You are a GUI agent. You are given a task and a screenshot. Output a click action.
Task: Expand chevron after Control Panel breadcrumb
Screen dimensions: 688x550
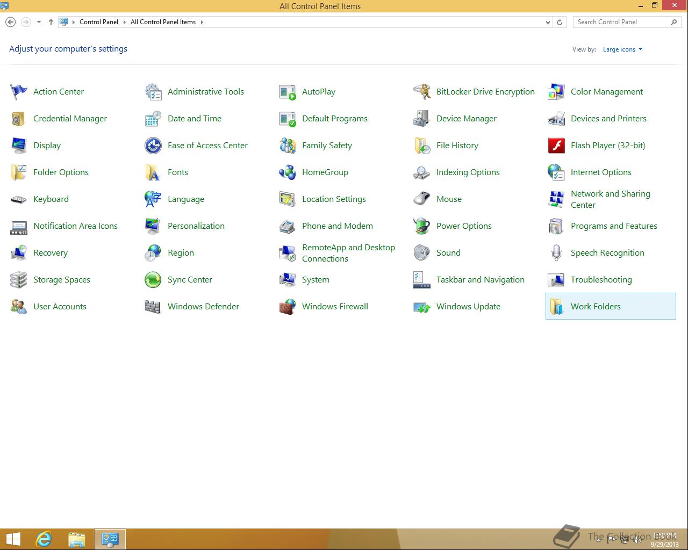(125, 22)
